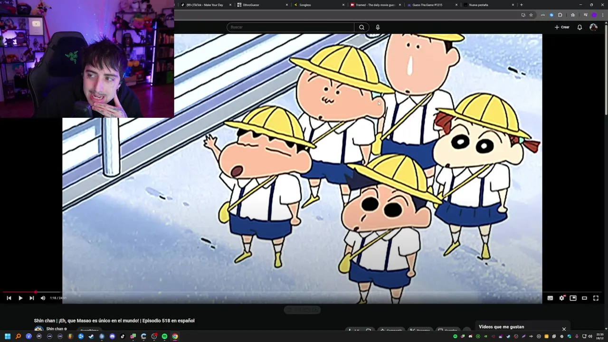Click the Buscar search field on YouTube
This screenshot has height=342, width=608.
click(x=290, y=27)
